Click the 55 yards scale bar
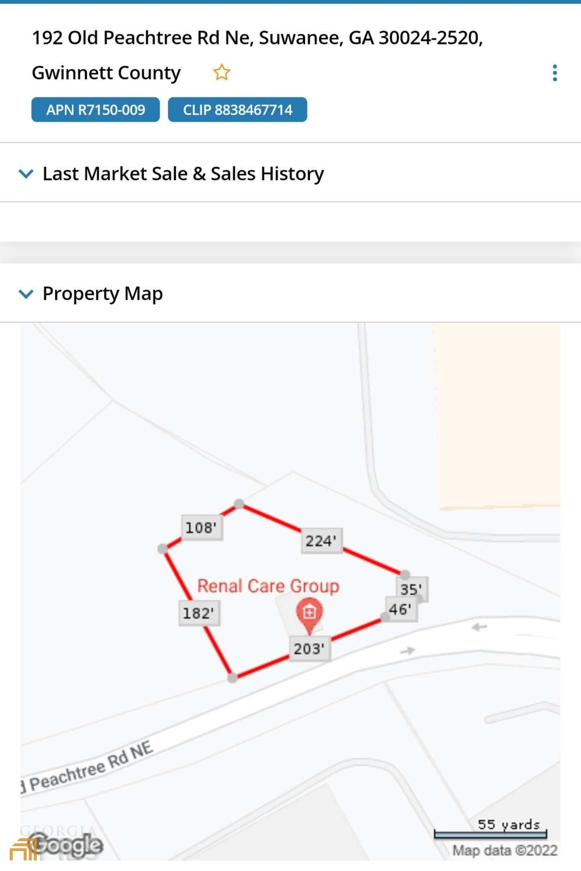The image size is (581, 871). (490, 829)
